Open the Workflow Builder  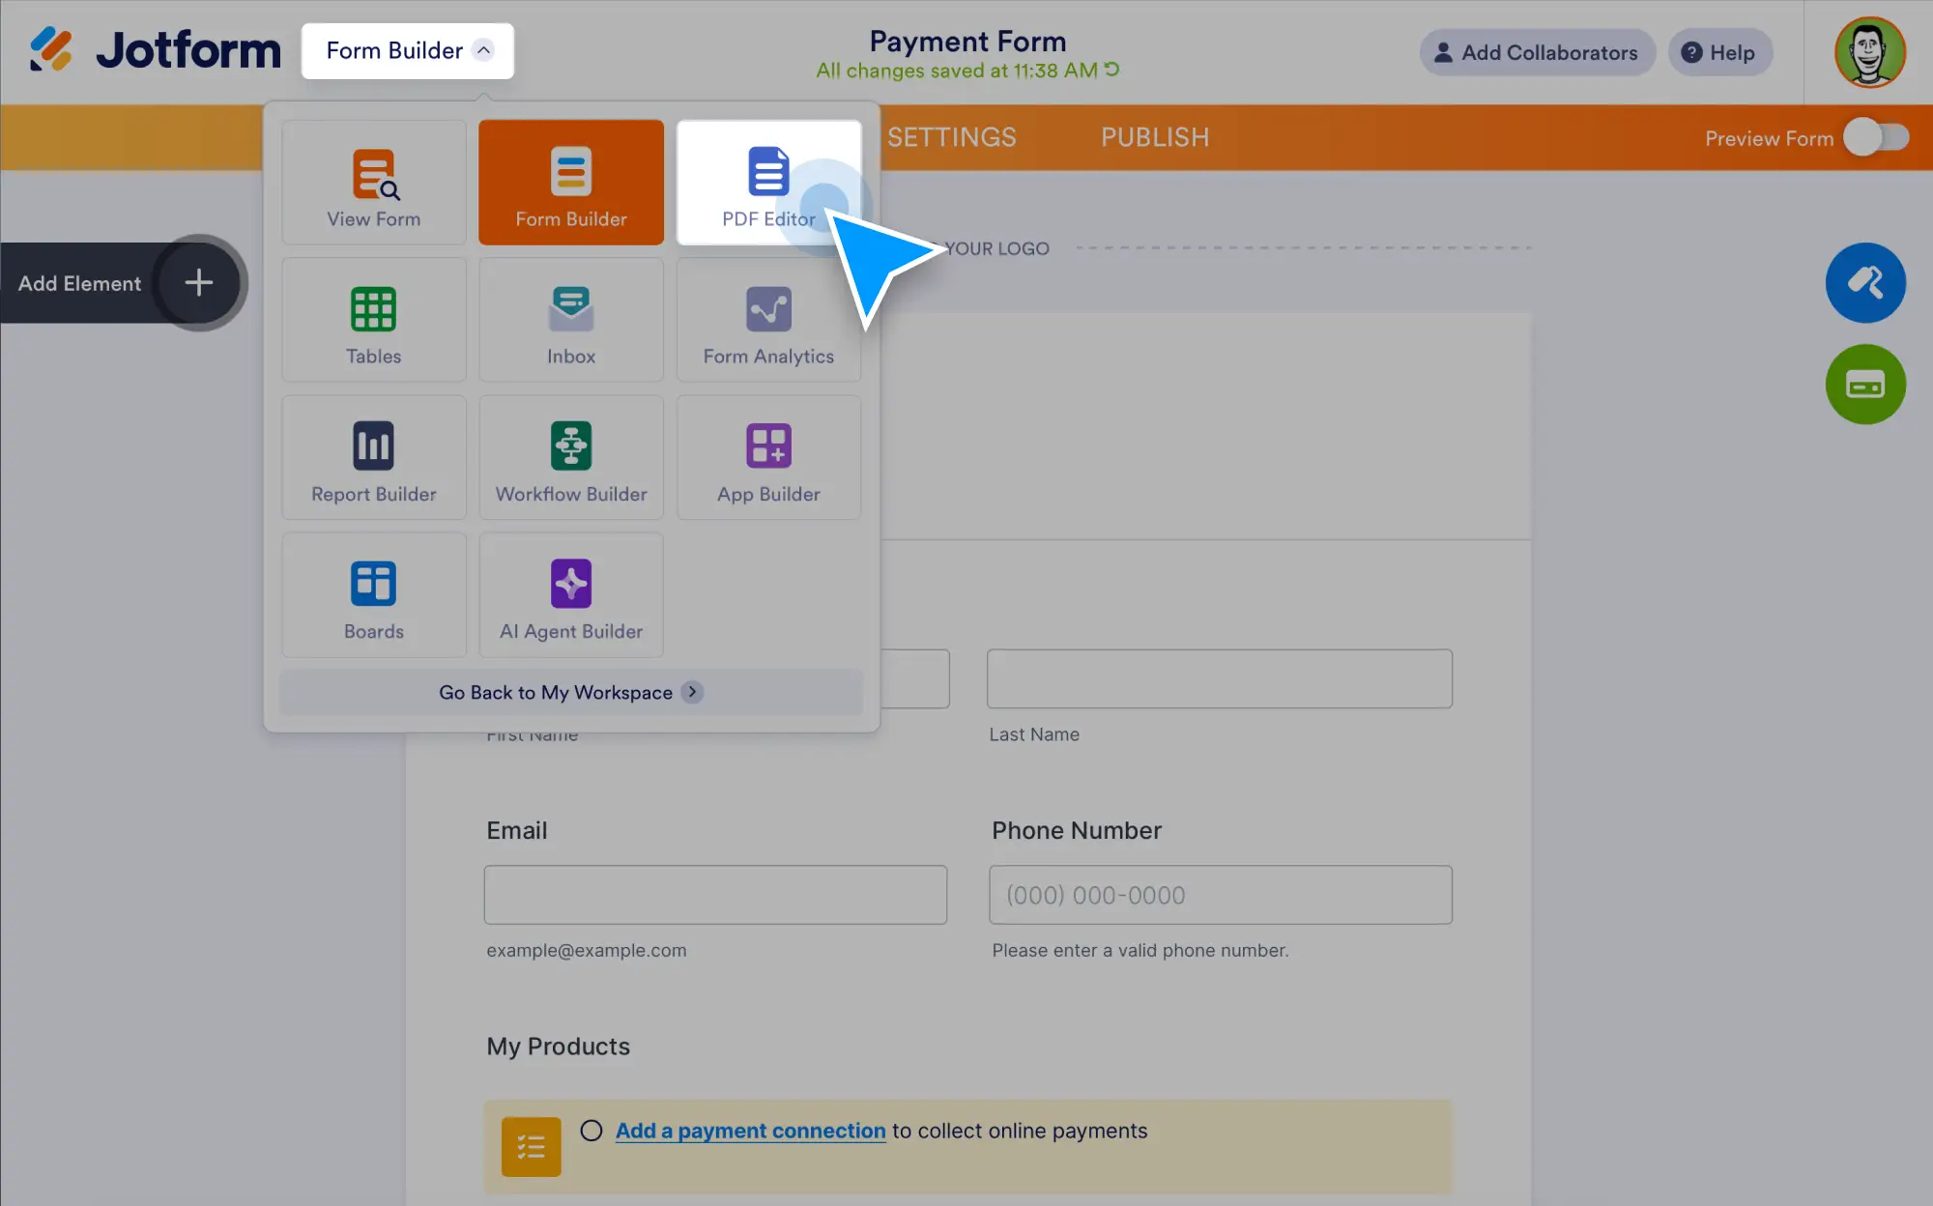570,457
